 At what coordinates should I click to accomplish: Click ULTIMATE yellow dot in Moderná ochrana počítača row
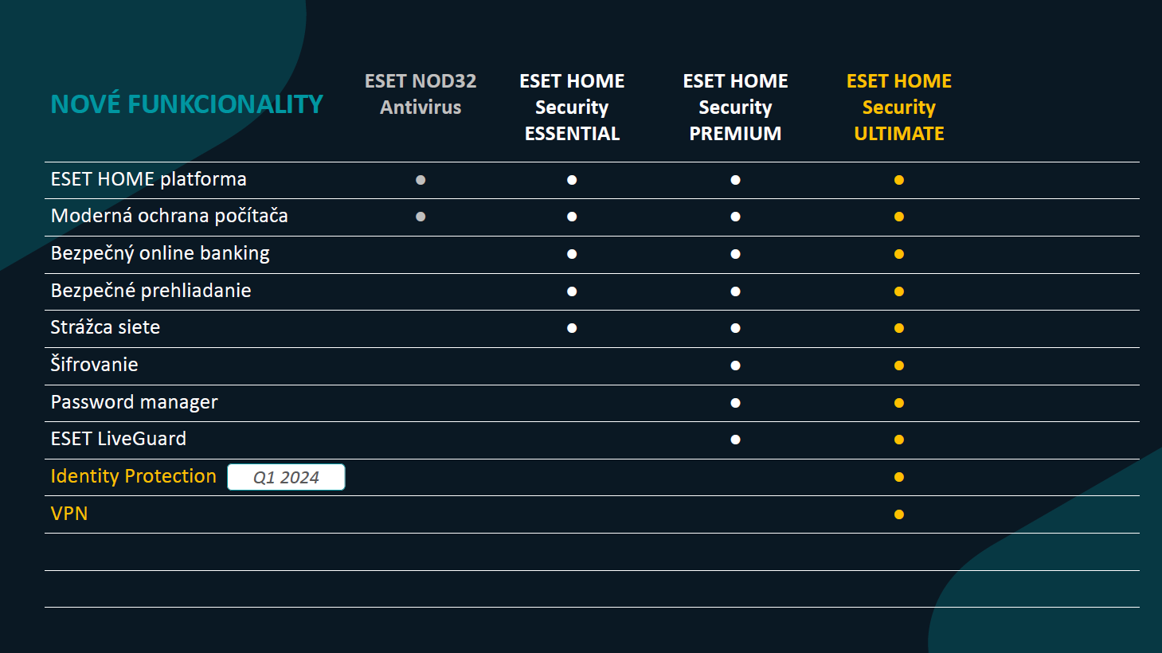pyautogui.click(x=899, y=217)
